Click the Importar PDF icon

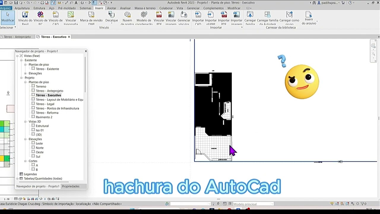224,15
